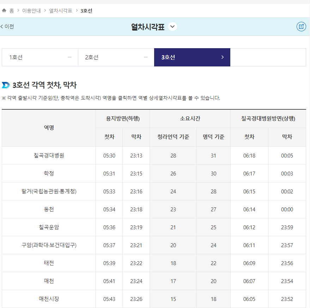Click 05:30 first train of 칠곡경대병원

click(x=109, y=156)
